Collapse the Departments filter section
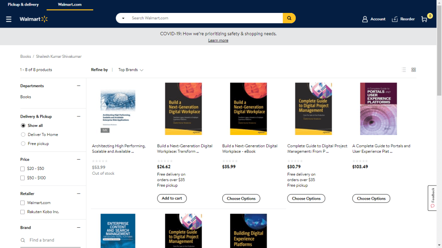The height and width of the screenshot is (248, 442). 79,86
